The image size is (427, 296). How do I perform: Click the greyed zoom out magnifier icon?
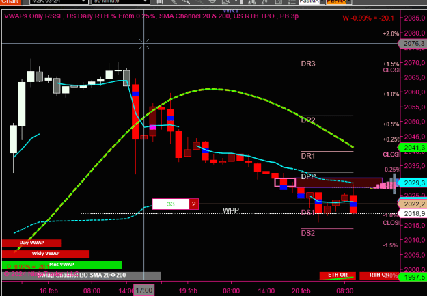coord(199,1)
